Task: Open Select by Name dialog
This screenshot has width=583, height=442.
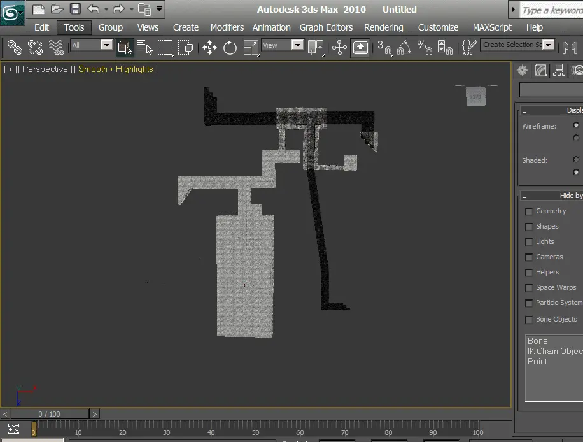Action: pyautogui.click(x=144, y=48)
